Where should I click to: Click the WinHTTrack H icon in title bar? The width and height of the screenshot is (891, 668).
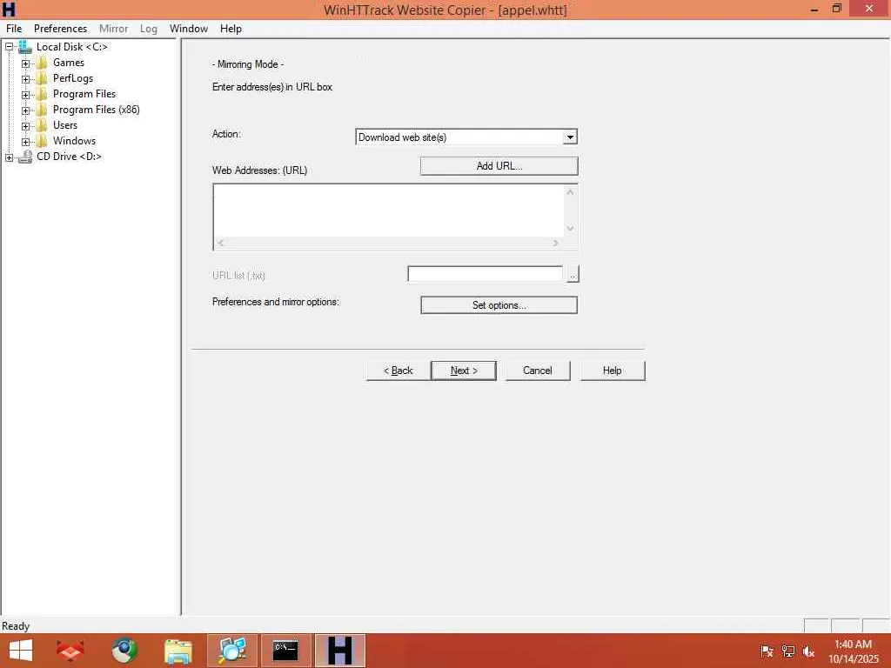[x=9, y=9]
